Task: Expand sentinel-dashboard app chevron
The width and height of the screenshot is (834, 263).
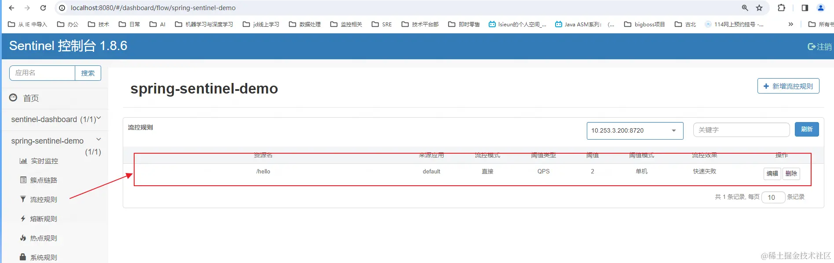Action: coord(99,118)
